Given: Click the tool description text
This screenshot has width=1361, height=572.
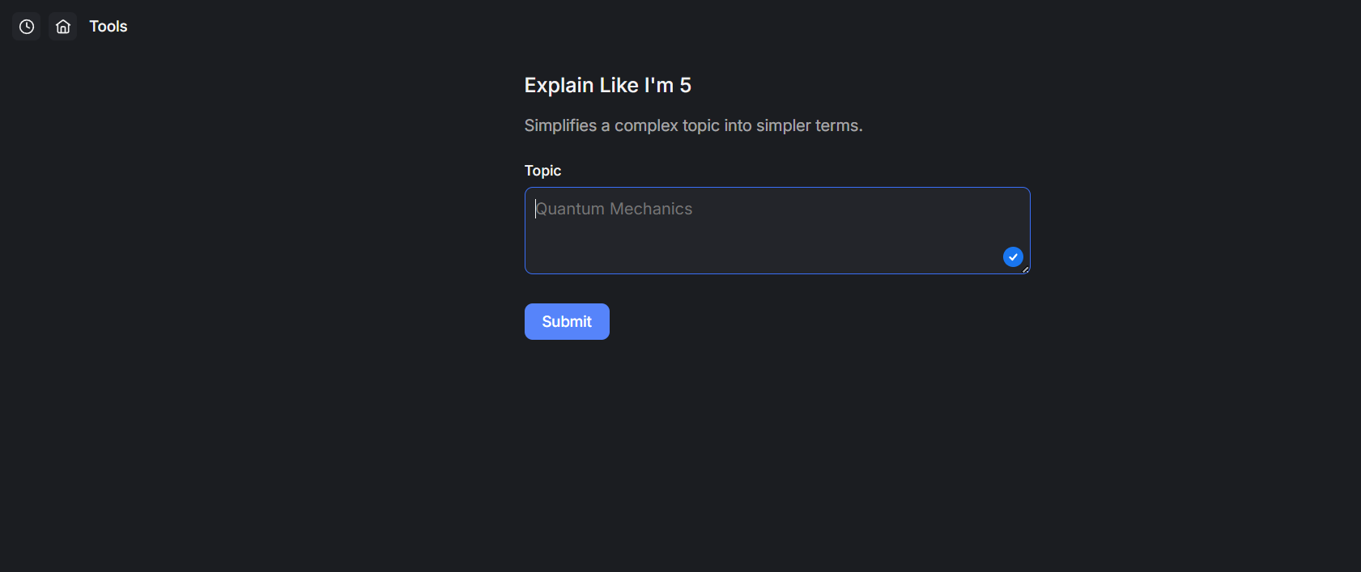Looking at the screenshot, I should pyautogui.click(x=694, y=125).
